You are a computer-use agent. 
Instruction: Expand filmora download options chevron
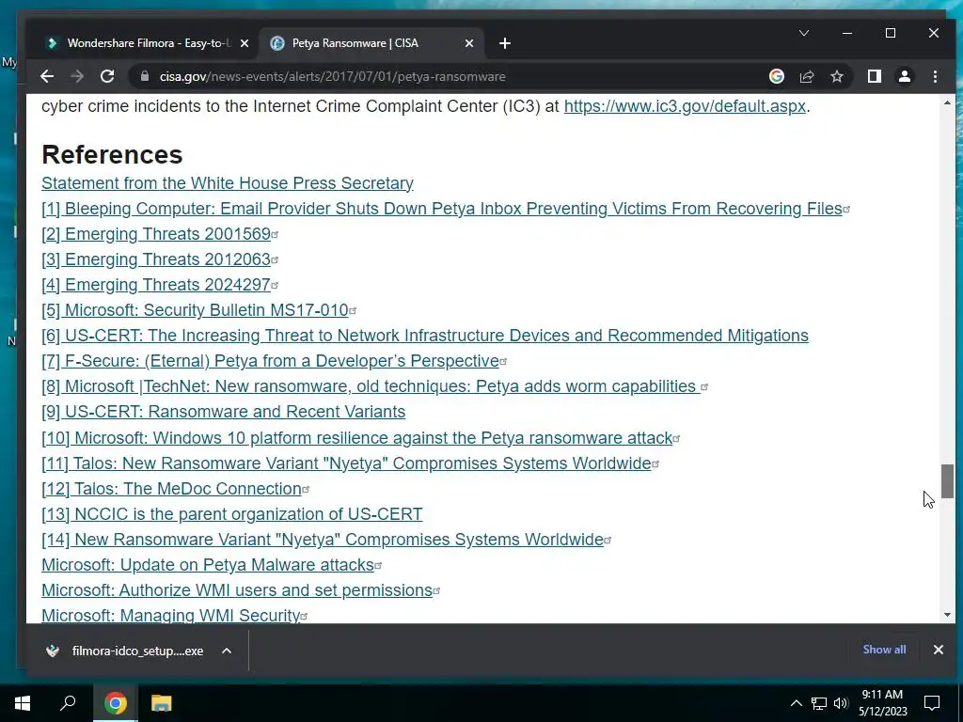click(x=227, y=651)
